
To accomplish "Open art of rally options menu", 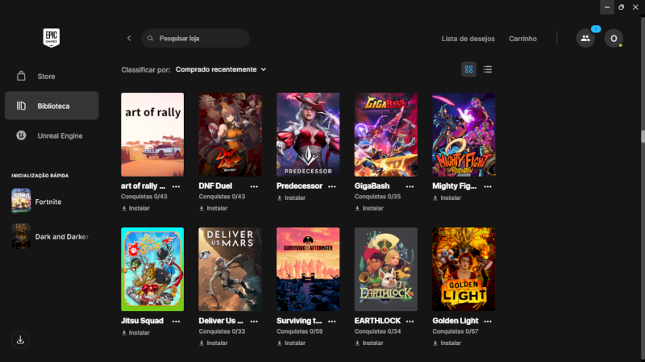I will tap(176, 186).
